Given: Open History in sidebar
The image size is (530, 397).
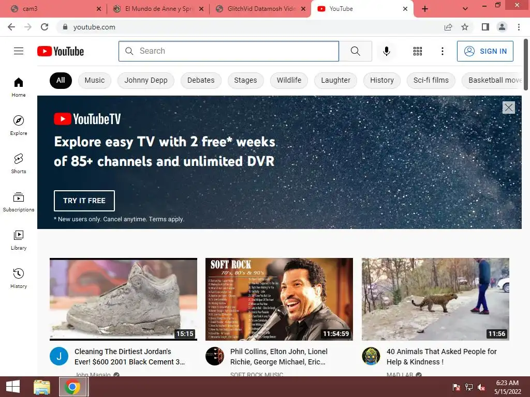Looking at the screenshot, I should point(19,278).
